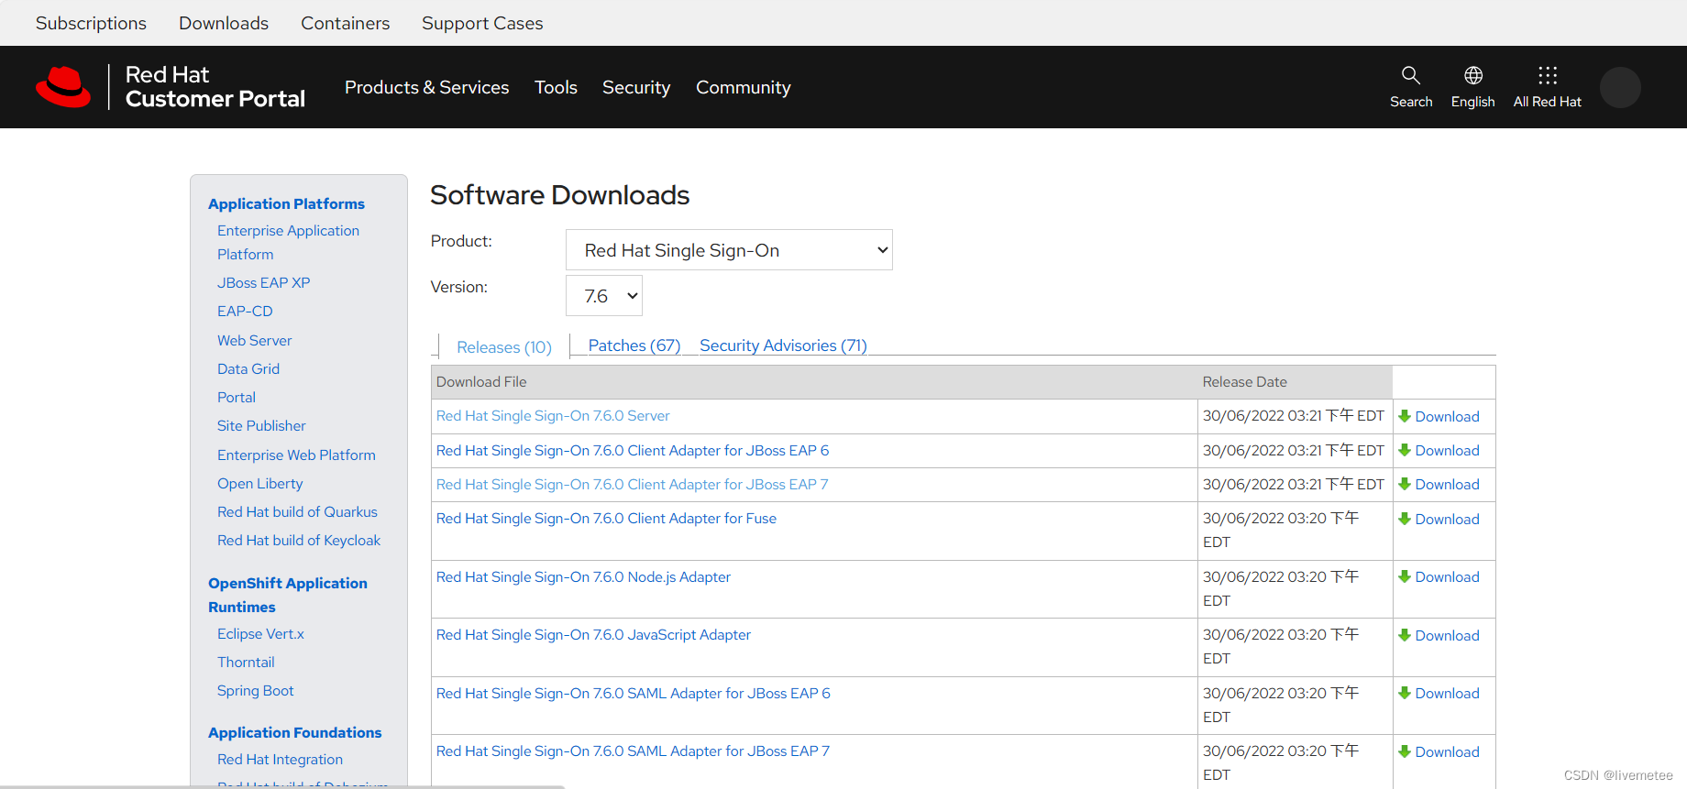Open Red Hat build of Keycloak link

click(299, 541)
